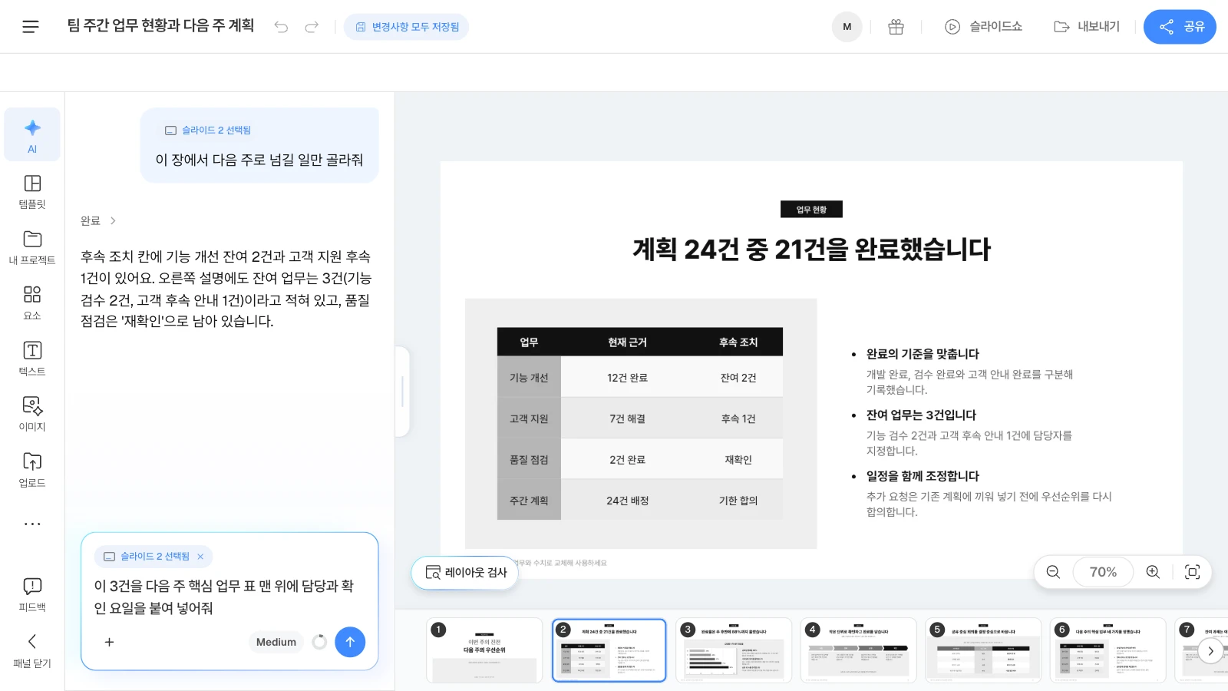Image resolution: width=1228 pixels, height=691 pixels.
Task: Click the 변경사항 모두 저장됨 status button
Action: click(x=407, y=27)
